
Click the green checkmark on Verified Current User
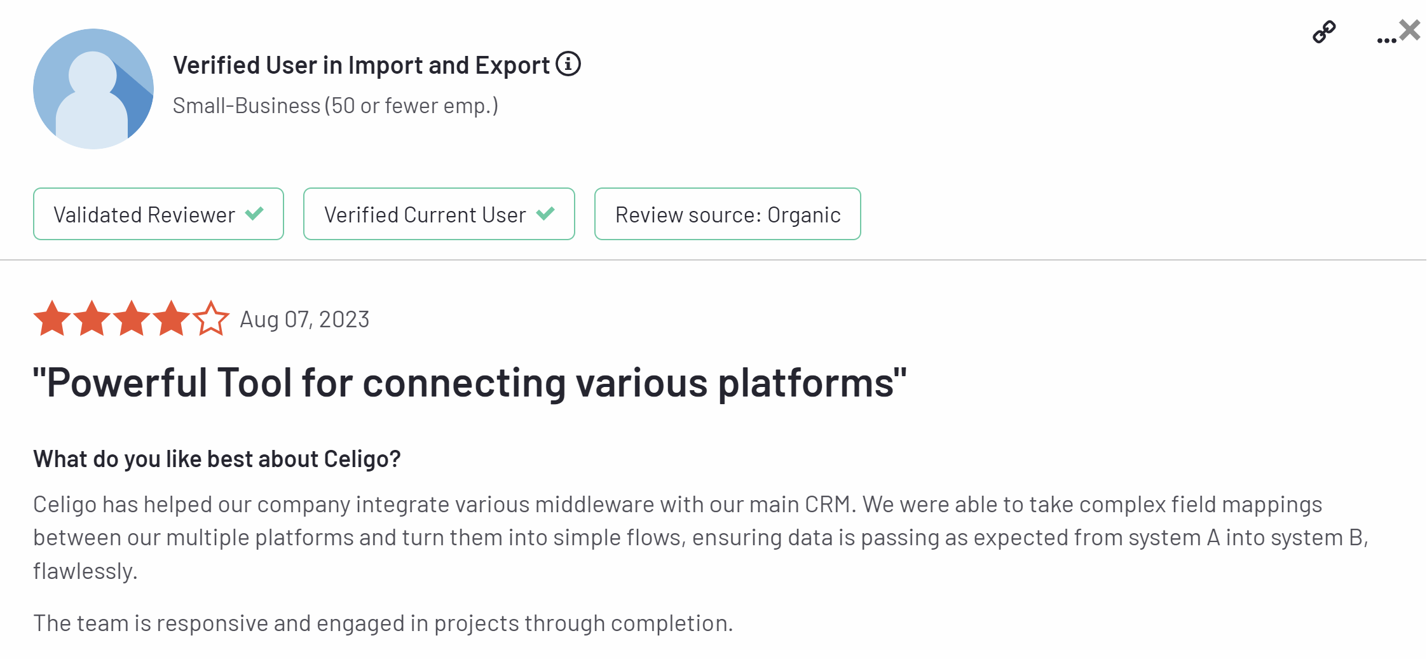545,214
